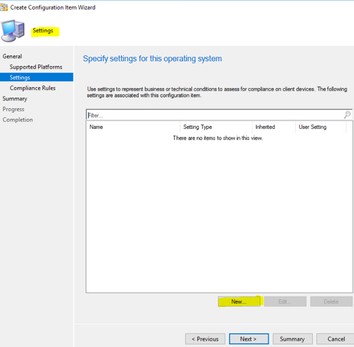Click 'Specify settings for this operating system' heading
The image size is (354, 347).
152,58
